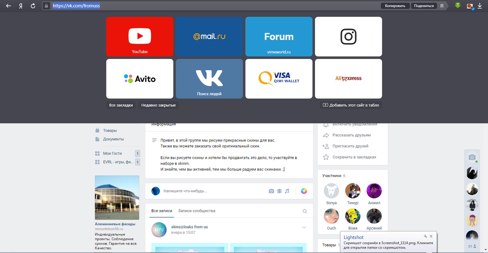Click Добавить этот сайт в табло
Viewport: 488px width, 253px height.
pyautogui.click(x=351, y=105)
